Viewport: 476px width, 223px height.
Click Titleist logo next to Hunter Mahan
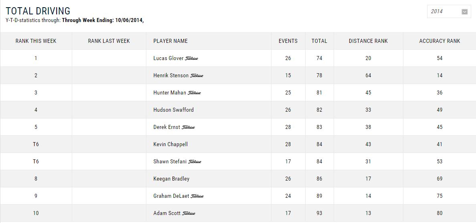tap(194, 93)
